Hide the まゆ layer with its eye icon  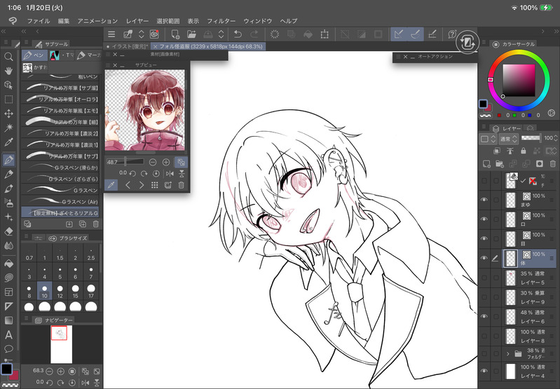(x=484, y=200)
